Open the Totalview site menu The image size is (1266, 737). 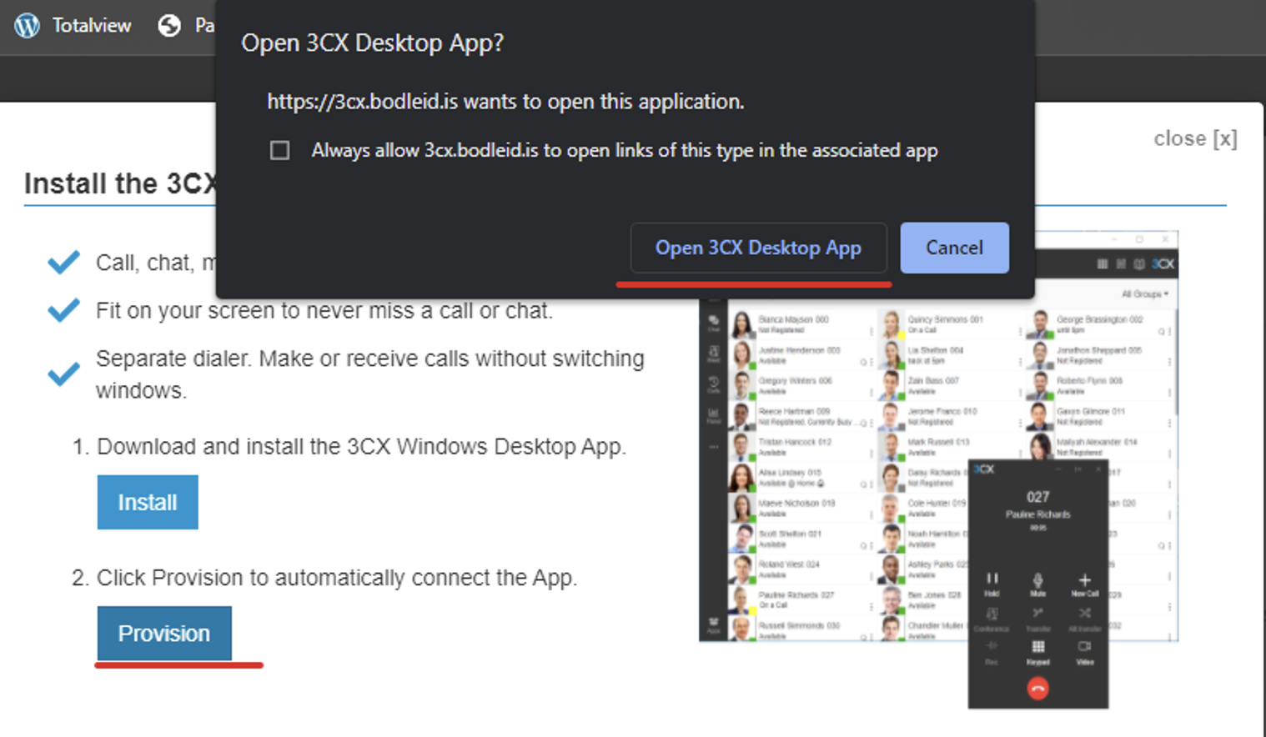tap(92, 26)
